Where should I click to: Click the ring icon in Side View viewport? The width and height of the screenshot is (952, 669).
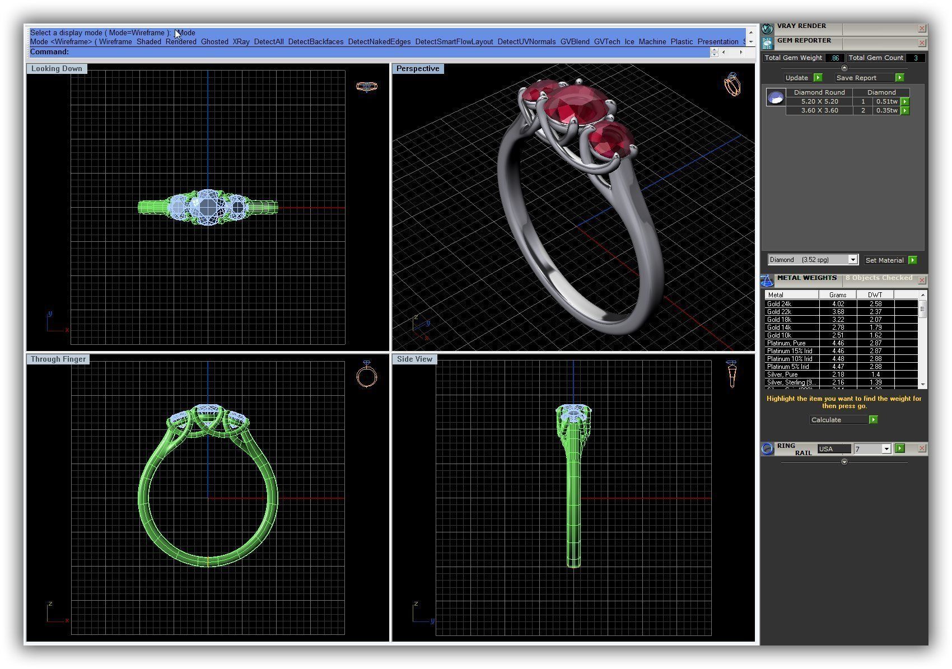(732, 374)
